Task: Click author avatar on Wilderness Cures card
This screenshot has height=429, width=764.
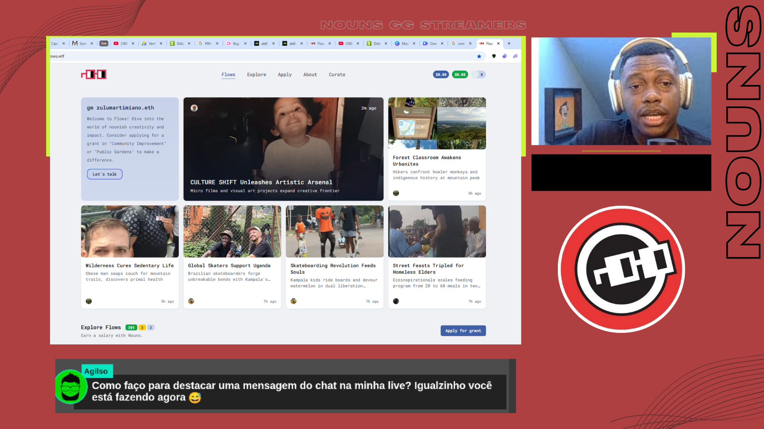Action: (89, 301)
